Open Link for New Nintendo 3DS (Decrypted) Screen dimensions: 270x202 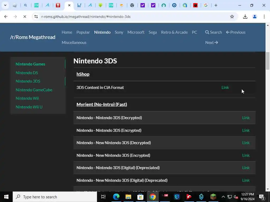pos(246,143)
